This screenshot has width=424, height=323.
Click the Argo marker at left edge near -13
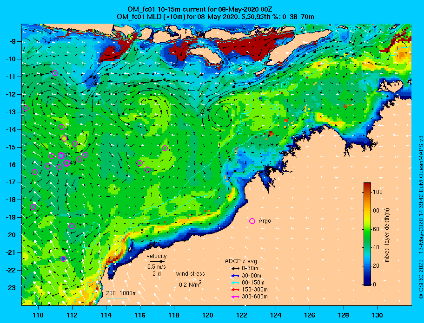point(26,109)
